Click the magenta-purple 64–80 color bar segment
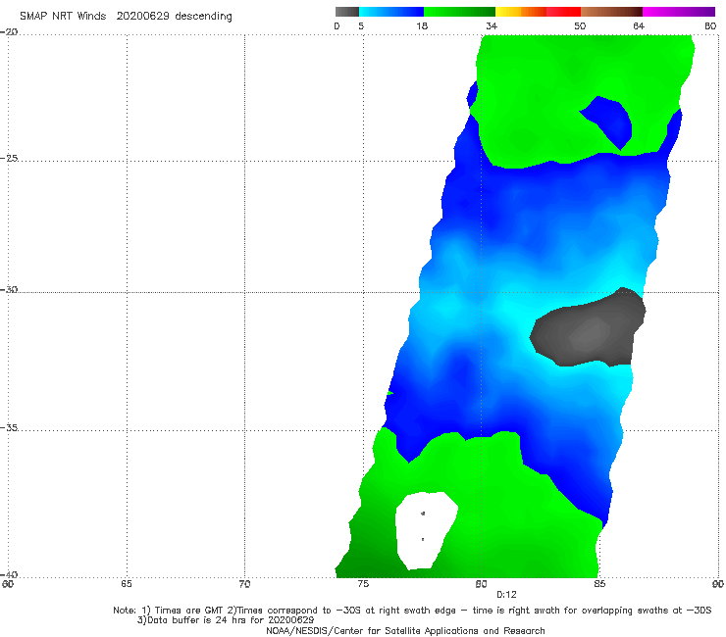The image size is (726, 637). 679,12
